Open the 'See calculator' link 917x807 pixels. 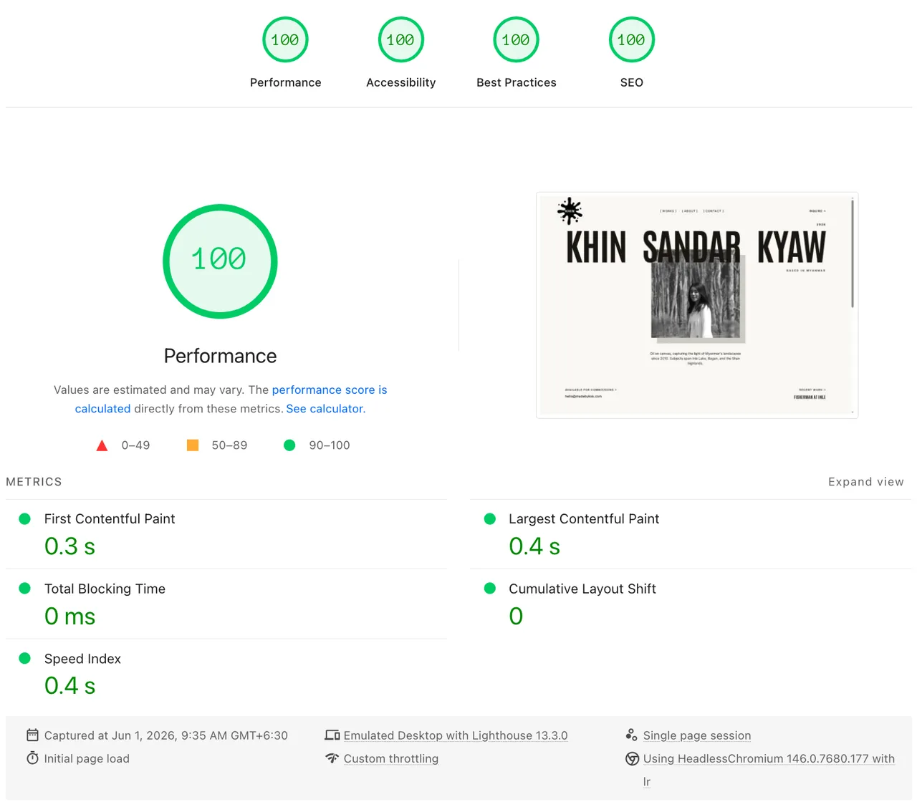pos(325,409)
